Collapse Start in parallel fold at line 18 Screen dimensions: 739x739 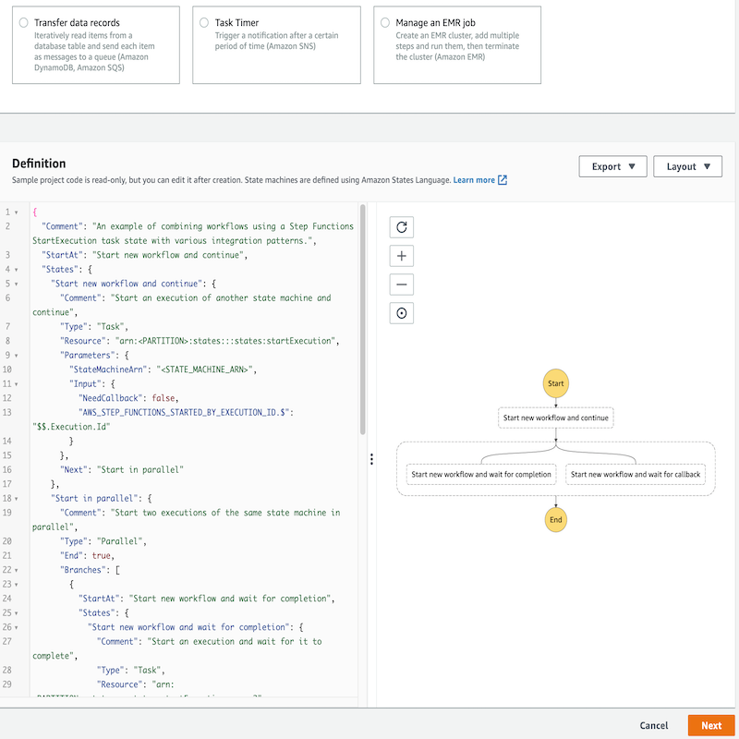(x=17, y=499)
